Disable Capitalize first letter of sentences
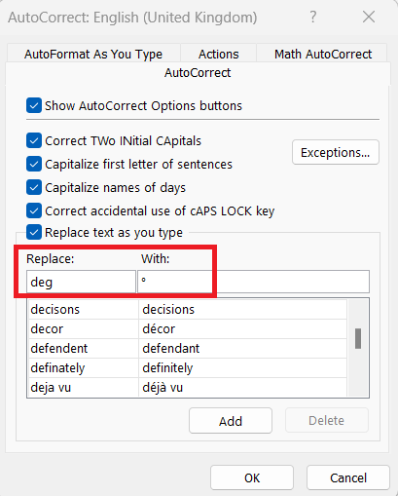This screenshot has width=398, height=496. pyautogui.click(x=34, y=164)
